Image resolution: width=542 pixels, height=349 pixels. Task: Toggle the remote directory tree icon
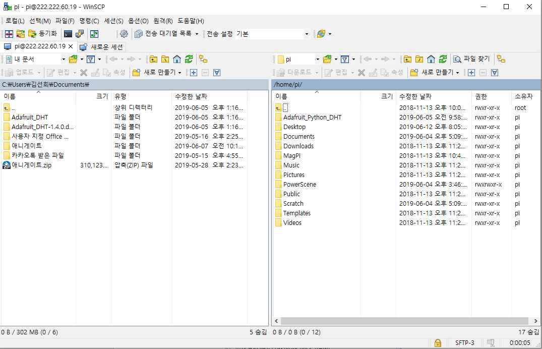point(501,59)
